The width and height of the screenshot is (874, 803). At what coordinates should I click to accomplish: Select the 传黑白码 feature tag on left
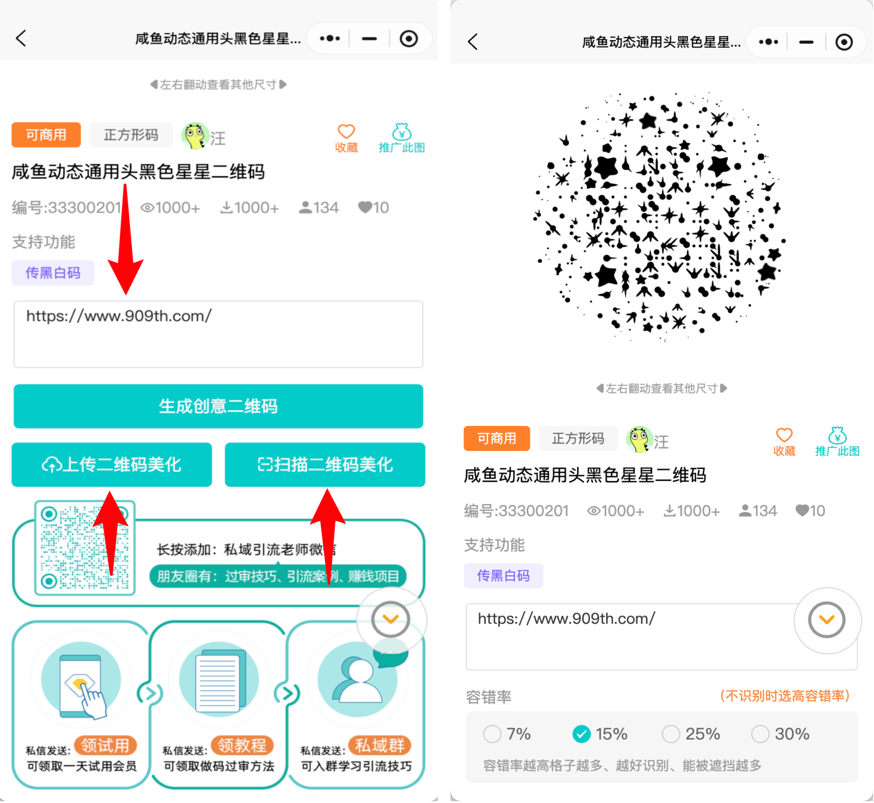(x=53, y=273)
